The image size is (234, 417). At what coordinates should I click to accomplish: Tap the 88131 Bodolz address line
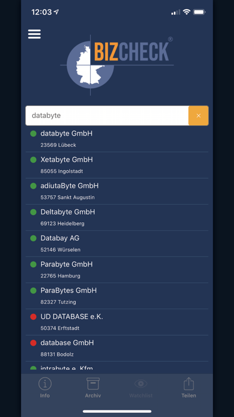(x=57, y=354)
